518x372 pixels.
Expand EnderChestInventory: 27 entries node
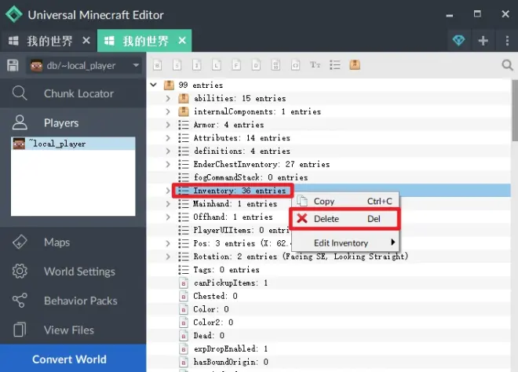point(168,164)
